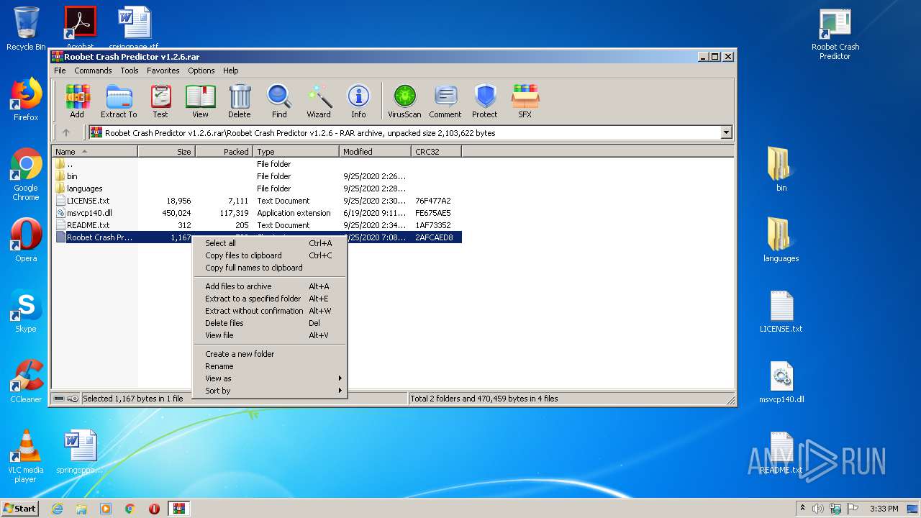
Task: Open Roobet Crash Predictor desktop shortcut
Action: tap(835, 35)
